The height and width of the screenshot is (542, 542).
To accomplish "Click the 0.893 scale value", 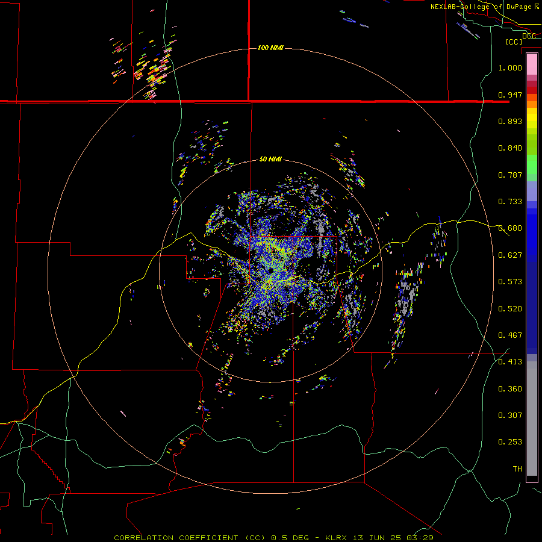I will tap(510, 121).
